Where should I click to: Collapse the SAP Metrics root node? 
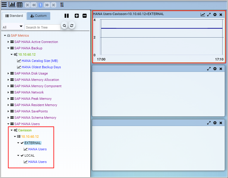5,35
